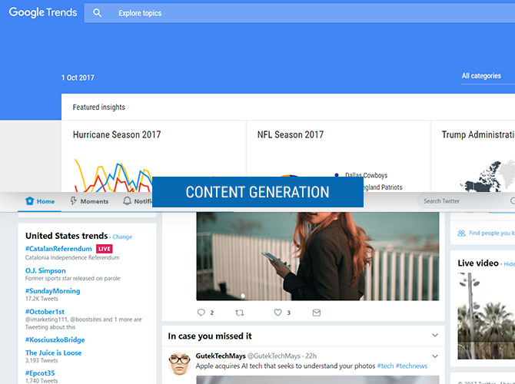Open the Hurricane Season 2017 insight card
The height and width of the screenshot is (384, 515).
154,156
